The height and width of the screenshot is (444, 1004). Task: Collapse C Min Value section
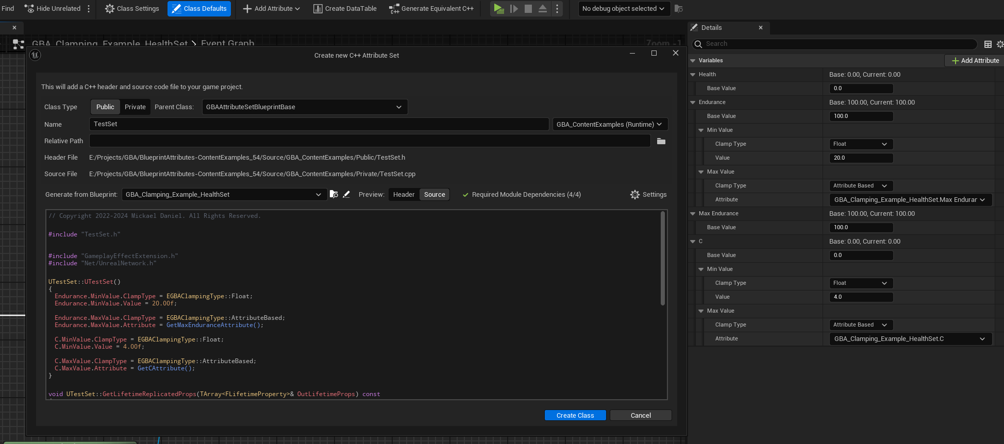click(701, 269)
